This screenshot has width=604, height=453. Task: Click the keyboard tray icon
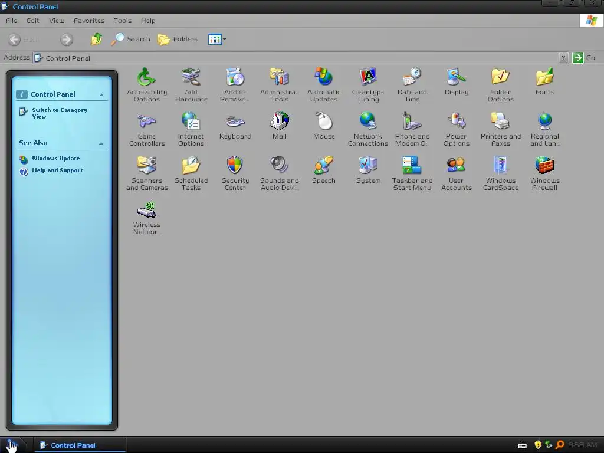point(523,446)
